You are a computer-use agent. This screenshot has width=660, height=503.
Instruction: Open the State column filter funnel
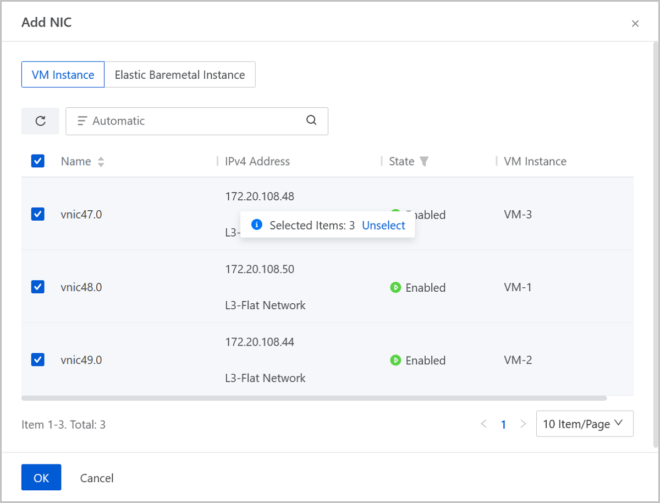point(424,161)
